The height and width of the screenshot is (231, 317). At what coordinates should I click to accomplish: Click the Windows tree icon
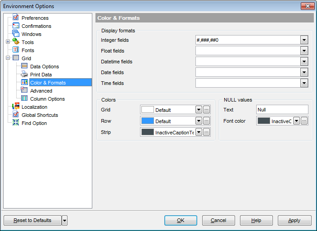[x=16, y=34]
